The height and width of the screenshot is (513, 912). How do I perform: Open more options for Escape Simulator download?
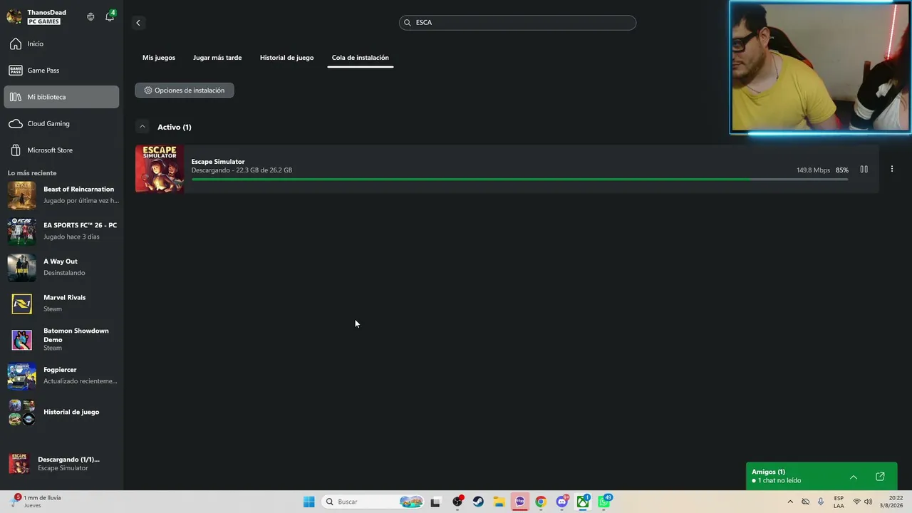click(891, 170)
